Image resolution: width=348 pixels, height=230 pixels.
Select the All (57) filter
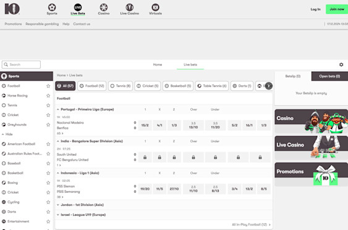click(66, 86)
